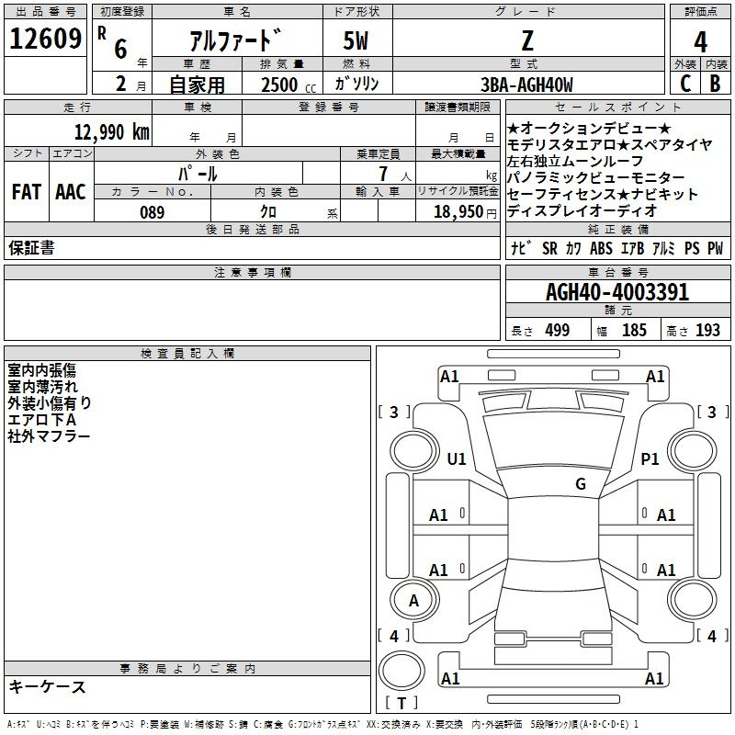735x735 pixels.
Task: Click the color number 089
Action: click(153, 212)
